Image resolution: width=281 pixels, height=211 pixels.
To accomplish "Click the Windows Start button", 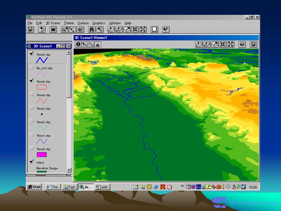I will click(34, 187).
